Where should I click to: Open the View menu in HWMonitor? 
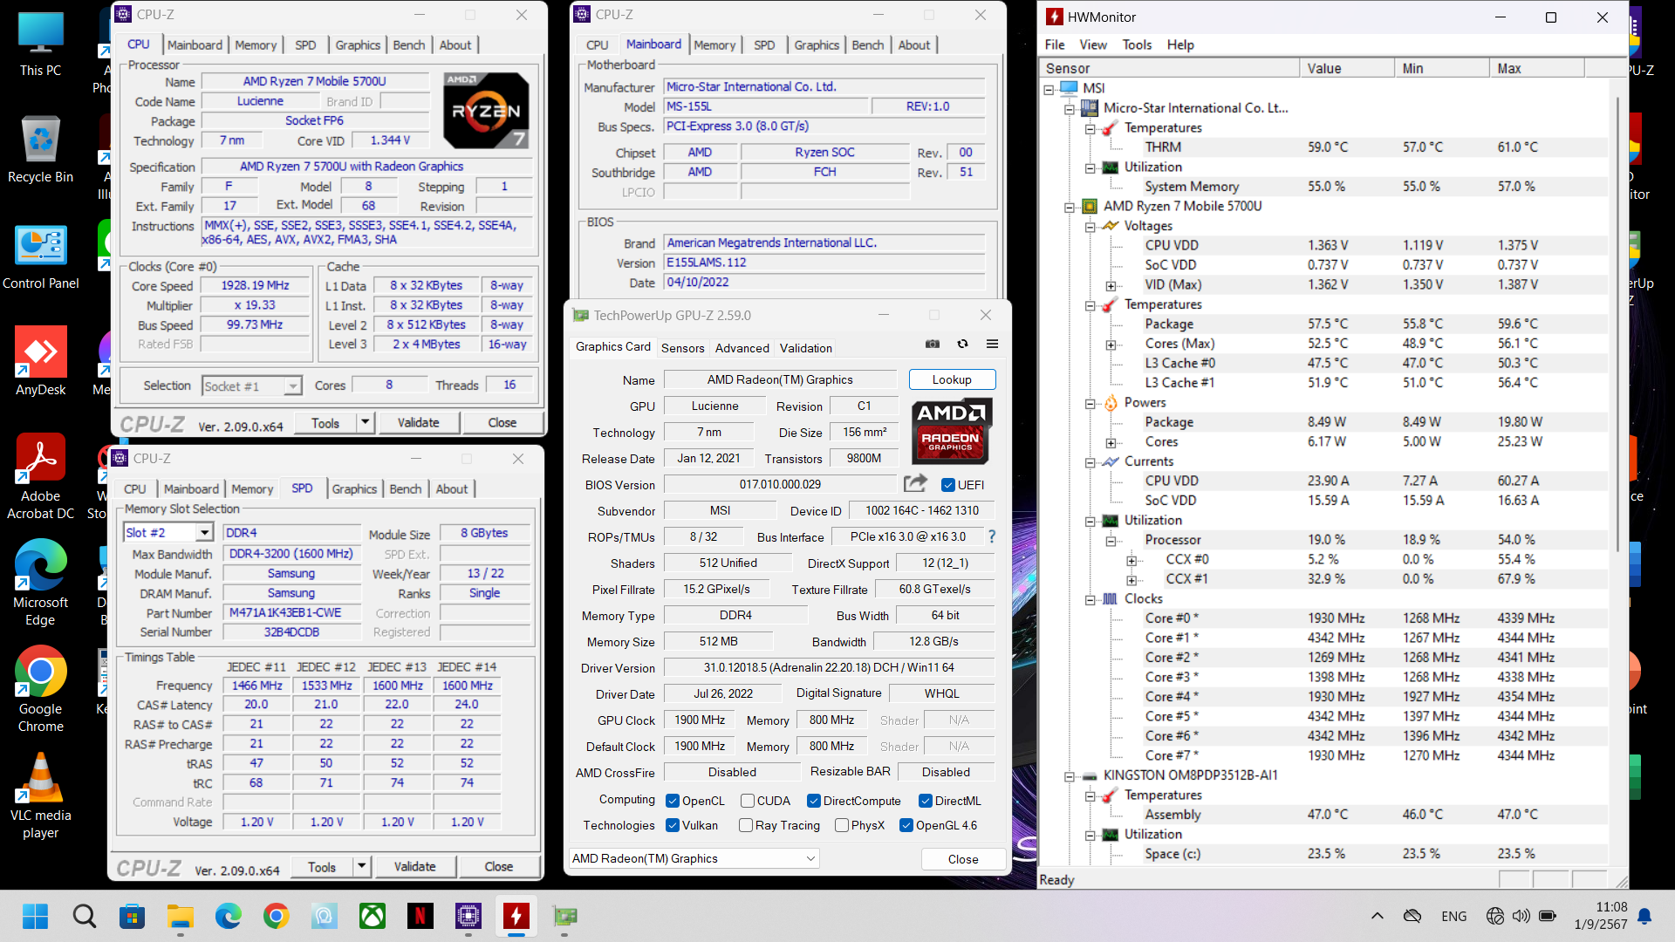(x=1092, y=44)
